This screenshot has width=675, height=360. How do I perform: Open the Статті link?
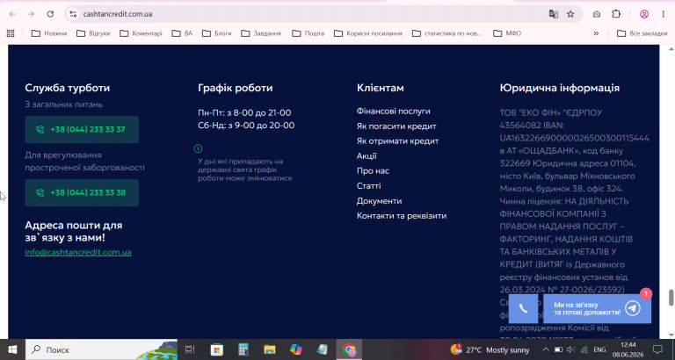(368, 186)
